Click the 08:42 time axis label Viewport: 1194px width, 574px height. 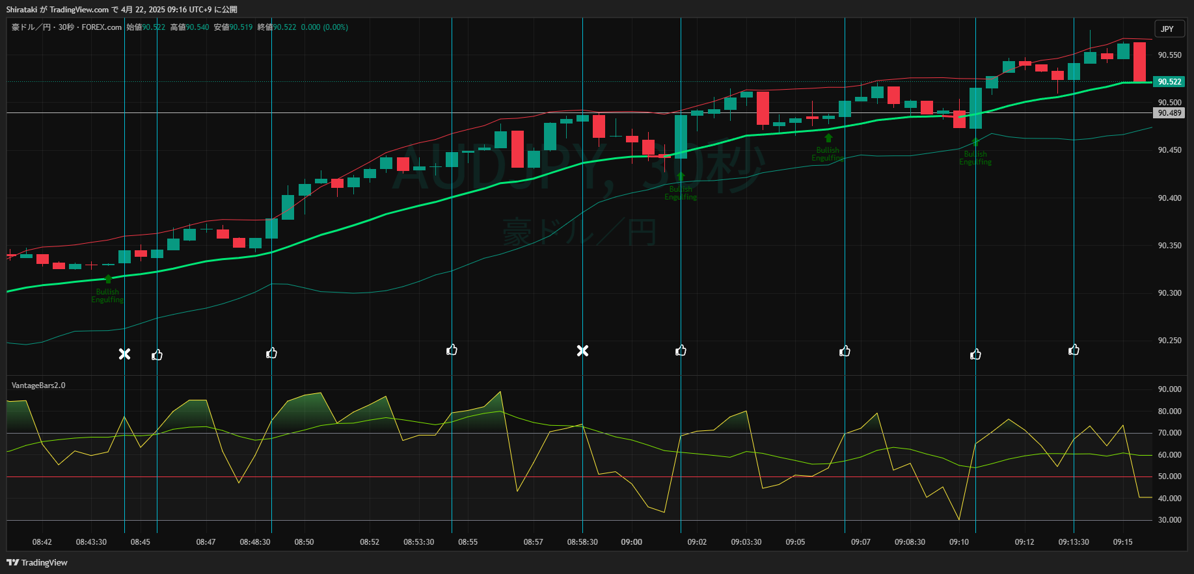(x=42, y=542)
